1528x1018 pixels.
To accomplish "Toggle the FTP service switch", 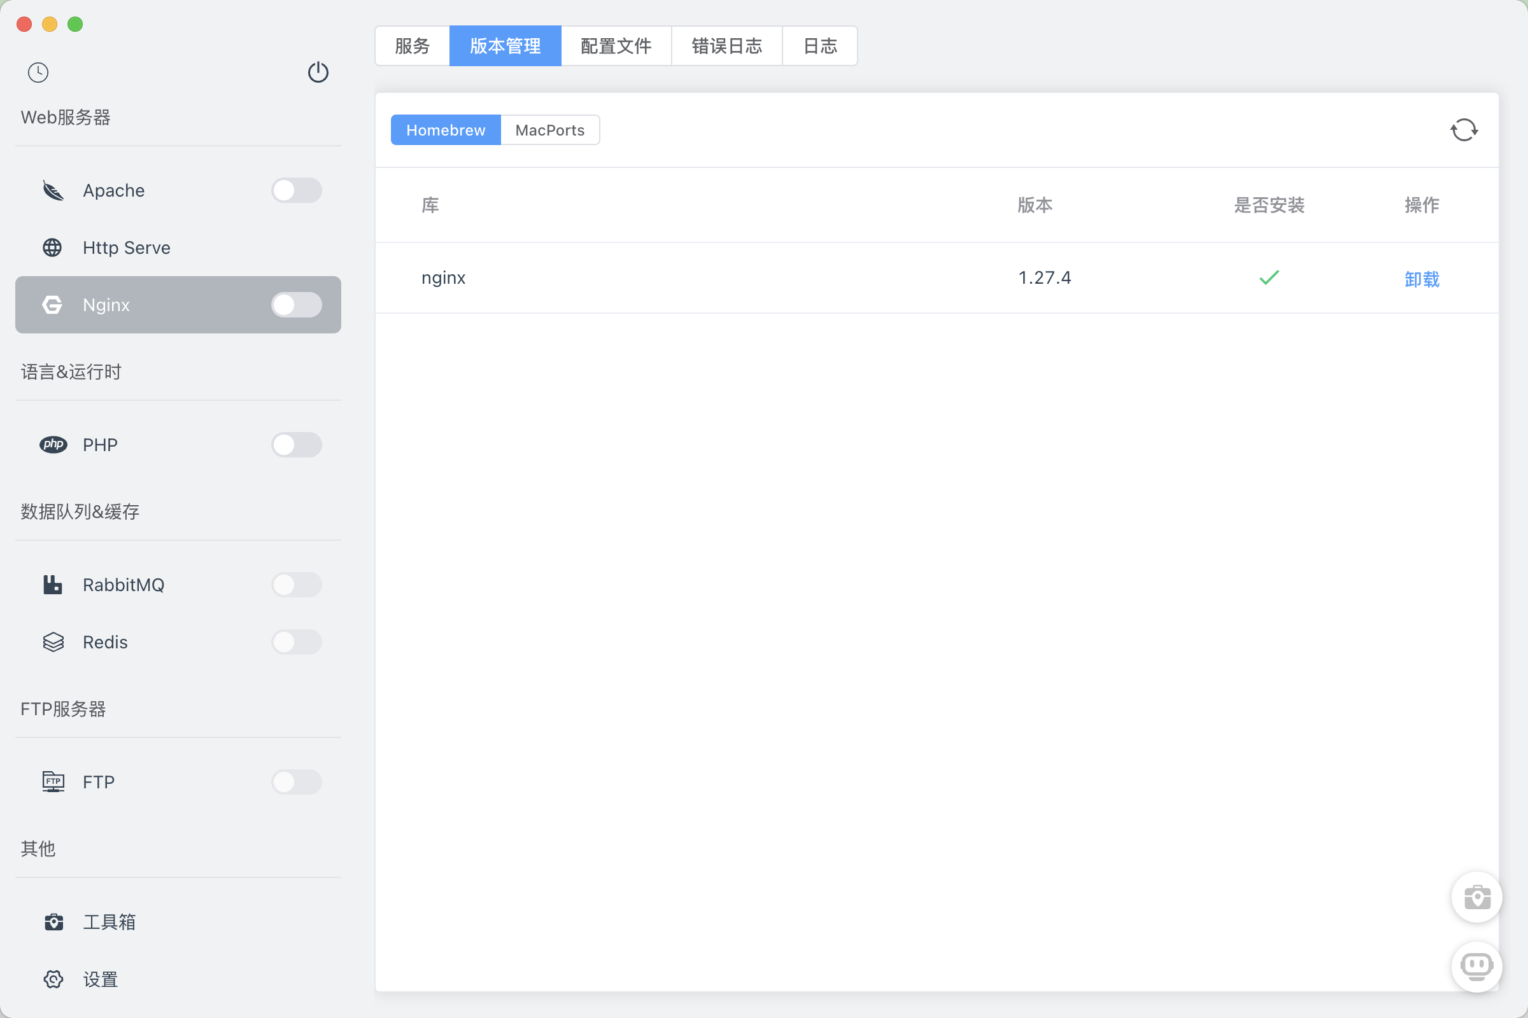I will click(296, 782).
